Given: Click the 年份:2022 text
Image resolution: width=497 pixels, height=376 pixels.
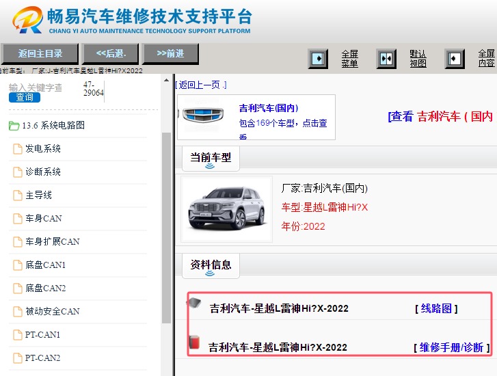Looking at the screenshot, I should click(x=303, y=226).
